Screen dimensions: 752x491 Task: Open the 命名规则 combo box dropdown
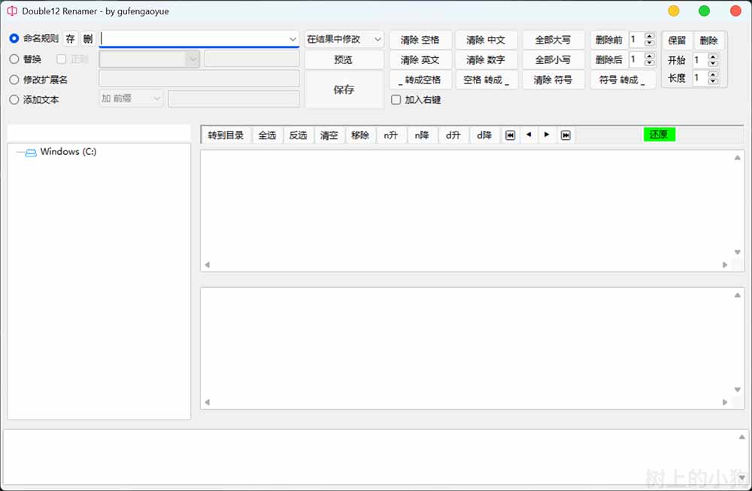(293, 39)
